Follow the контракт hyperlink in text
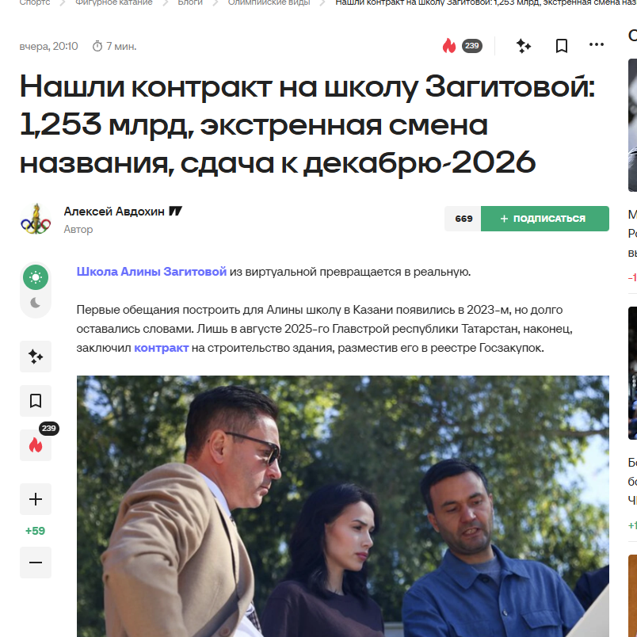 pyautogui.click(x=162, y=348)
